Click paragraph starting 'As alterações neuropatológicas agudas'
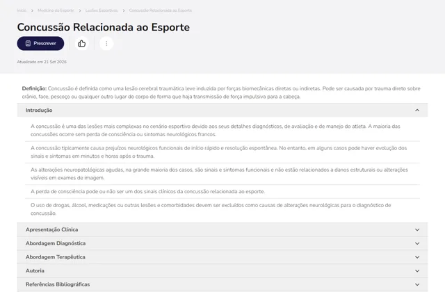The image size is (445, 301). tap(220, 174)
